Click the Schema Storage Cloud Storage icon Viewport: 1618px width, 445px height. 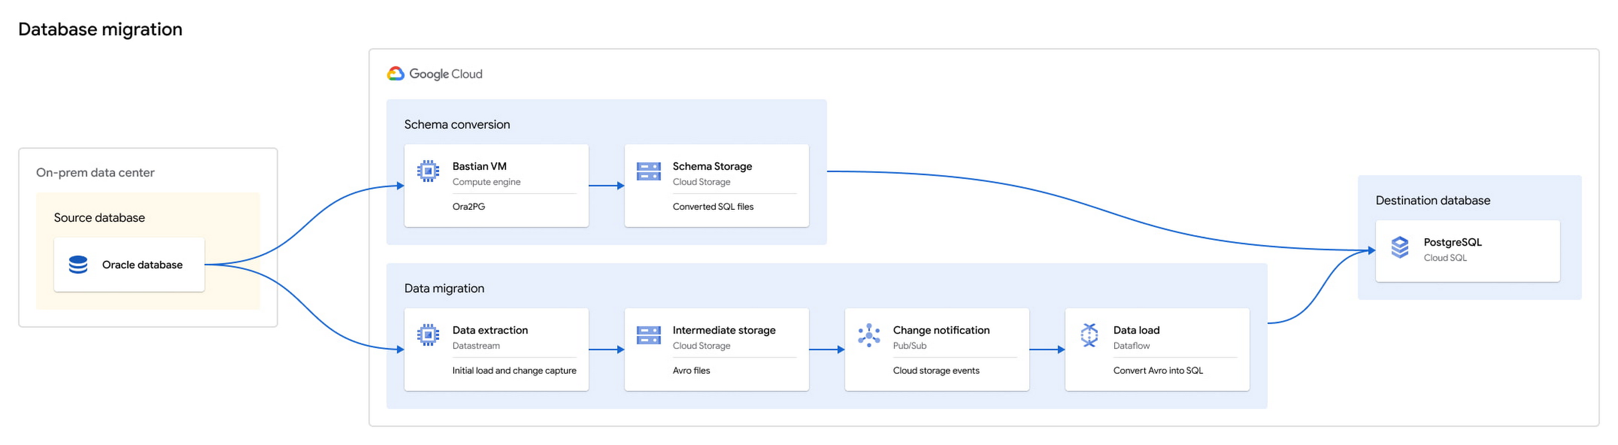(x=648, y=171)
